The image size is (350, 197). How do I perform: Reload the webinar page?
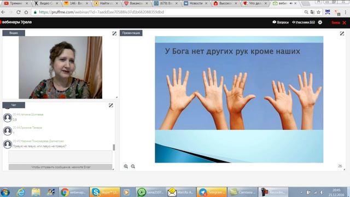19,12
